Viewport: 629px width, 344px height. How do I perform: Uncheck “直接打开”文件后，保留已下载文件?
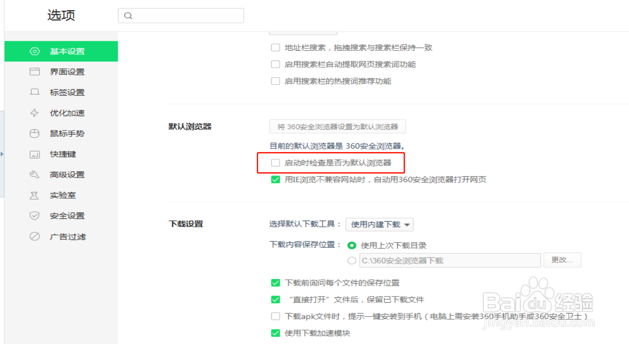(276, 300)
